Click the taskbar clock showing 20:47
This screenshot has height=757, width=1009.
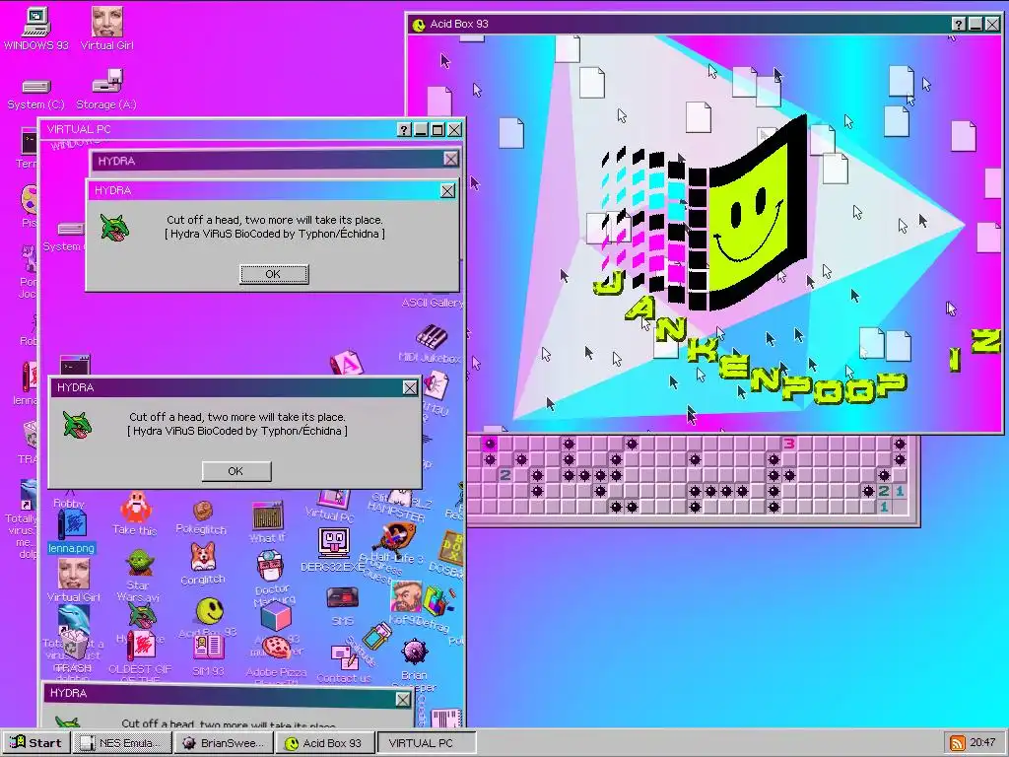pyautogui.click(x=982, y=743)
